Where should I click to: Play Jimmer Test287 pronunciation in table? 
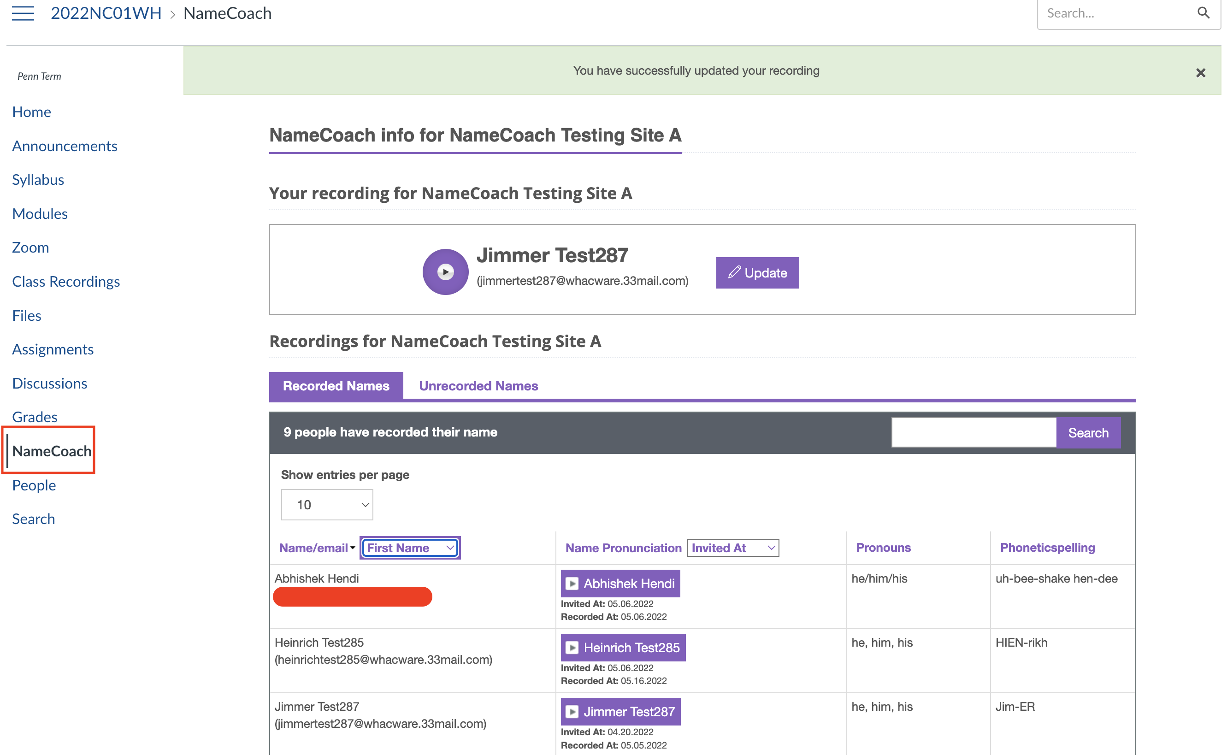(x=620, y=712)
